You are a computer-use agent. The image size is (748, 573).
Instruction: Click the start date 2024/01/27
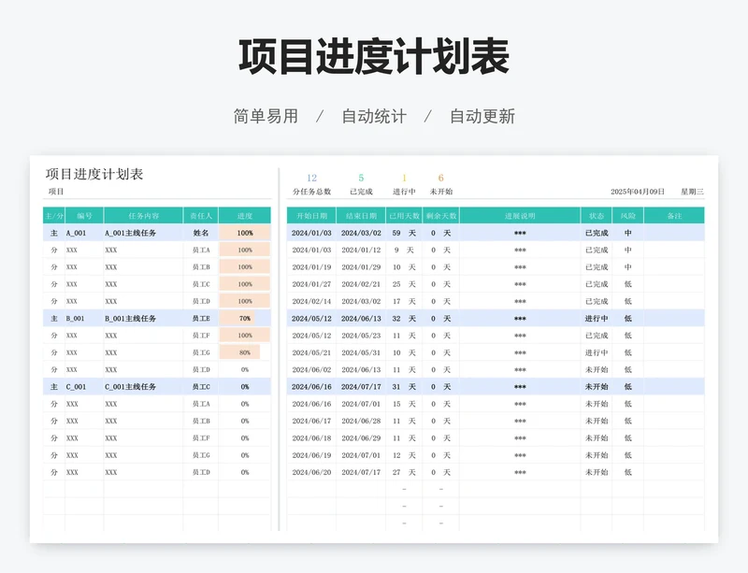click(x=311, y=284)
